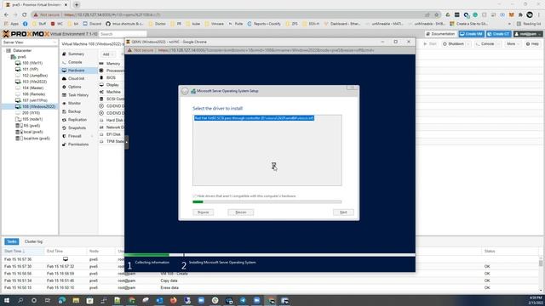Screen dimensions: 545x306
Task: Select the SCSI Controller database icon
Action: (101, 99)
